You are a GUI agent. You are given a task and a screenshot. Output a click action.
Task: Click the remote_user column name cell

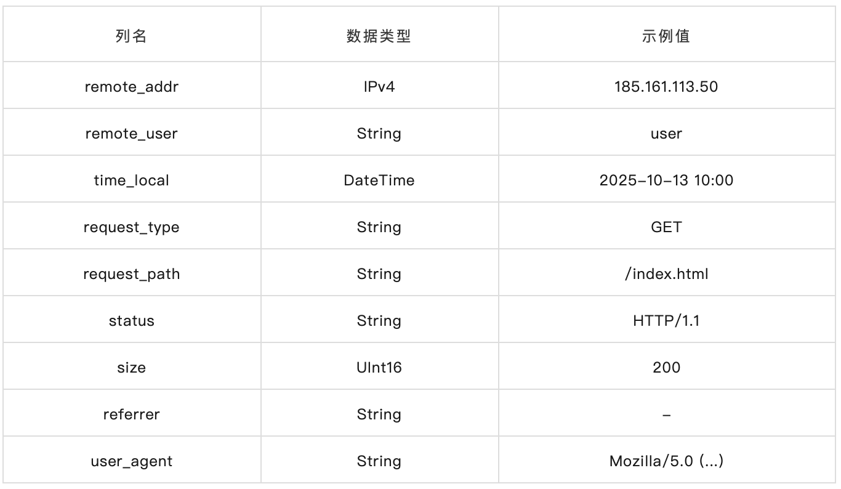(131, 134)
